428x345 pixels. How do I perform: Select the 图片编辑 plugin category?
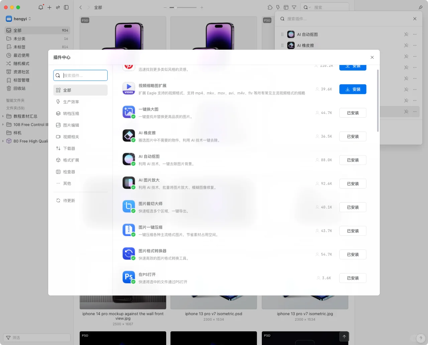pos(80,125)
